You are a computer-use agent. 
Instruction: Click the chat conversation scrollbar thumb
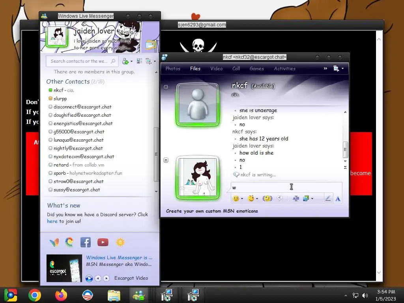point(345,150)
